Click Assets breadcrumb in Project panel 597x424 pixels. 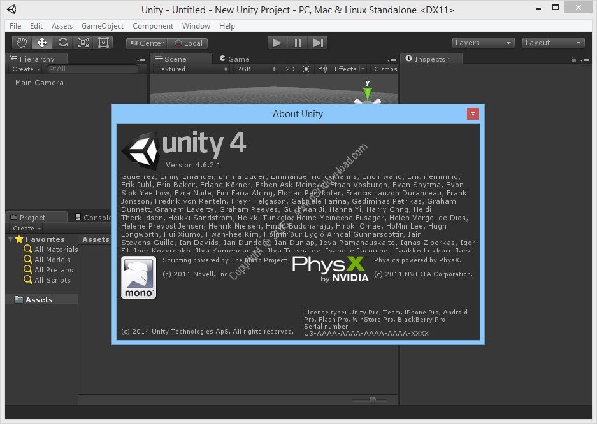(x=96, y=239)
